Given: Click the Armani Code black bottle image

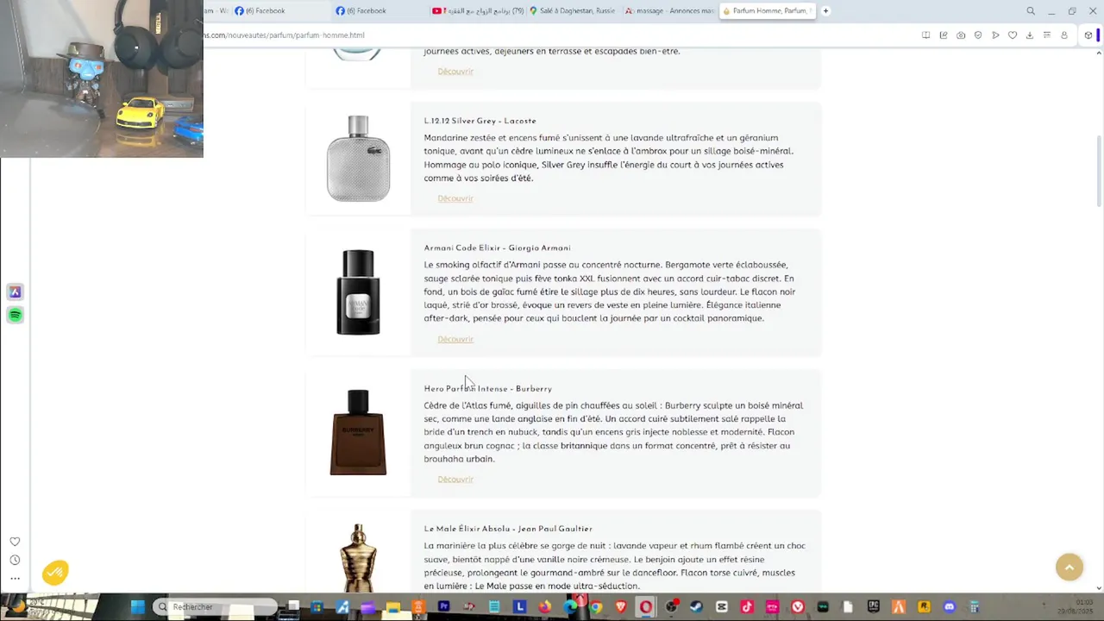Looking at the screenshot, I should (358, 292).
